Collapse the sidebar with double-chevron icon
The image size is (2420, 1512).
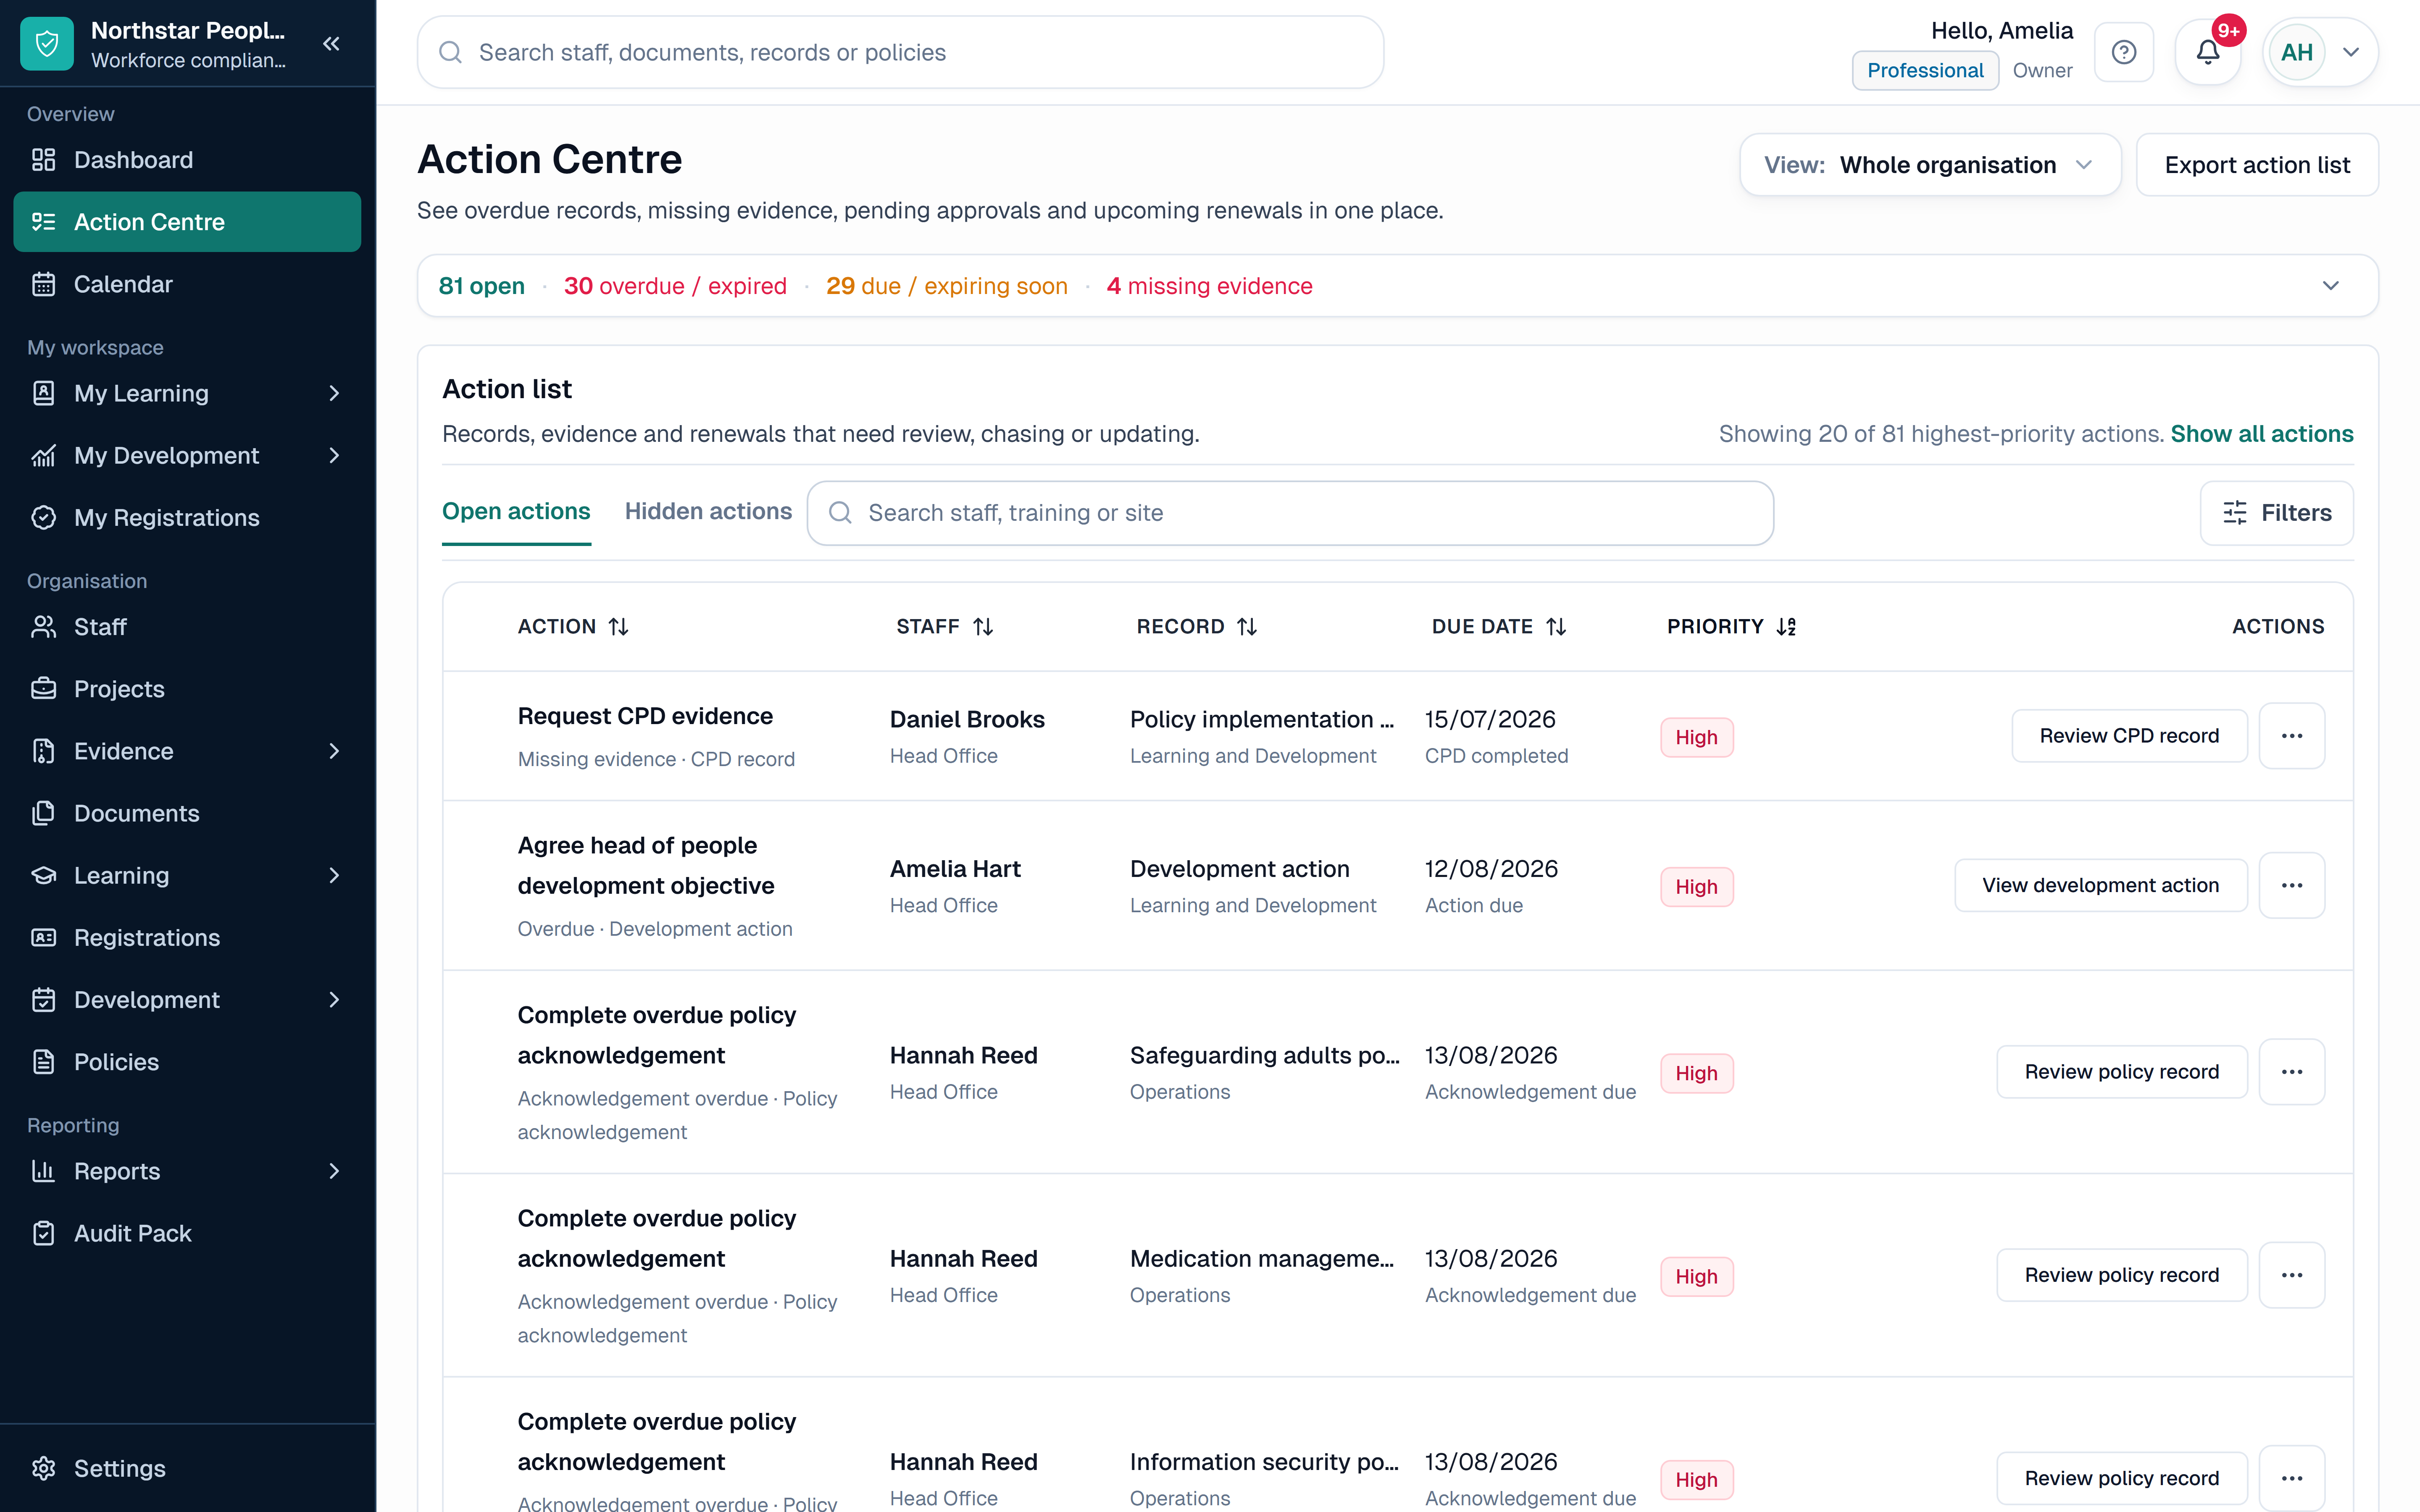(x=332, y=44)
